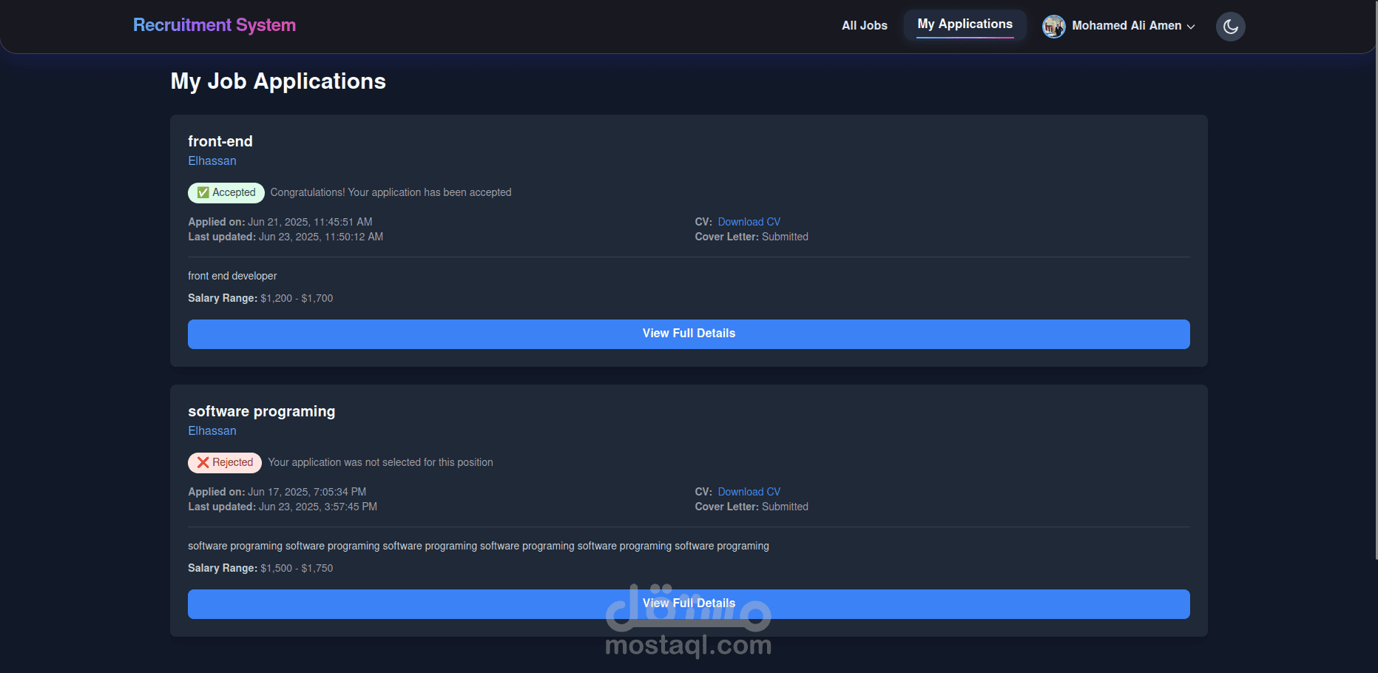Click the 'not selected for this position' message

point(380,462)
